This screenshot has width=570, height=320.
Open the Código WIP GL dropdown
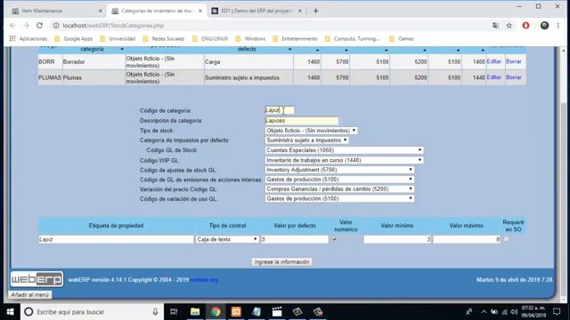344,160
